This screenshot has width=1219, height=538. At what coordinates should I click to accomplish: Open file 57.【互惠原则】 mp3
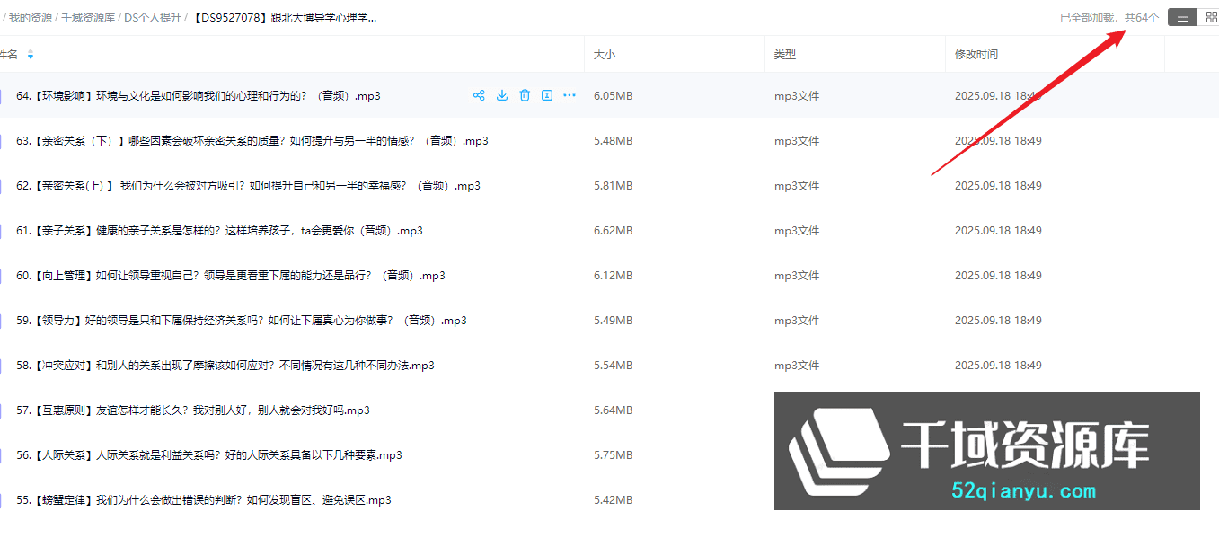(193, 410)
